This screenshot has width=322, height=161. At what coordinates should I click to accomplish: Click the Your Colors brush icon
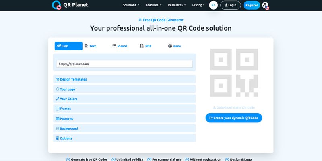click(x=58, y=99)
